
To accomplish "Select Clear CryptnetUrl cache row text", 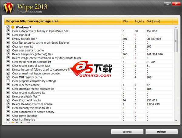I will (27, 100).
